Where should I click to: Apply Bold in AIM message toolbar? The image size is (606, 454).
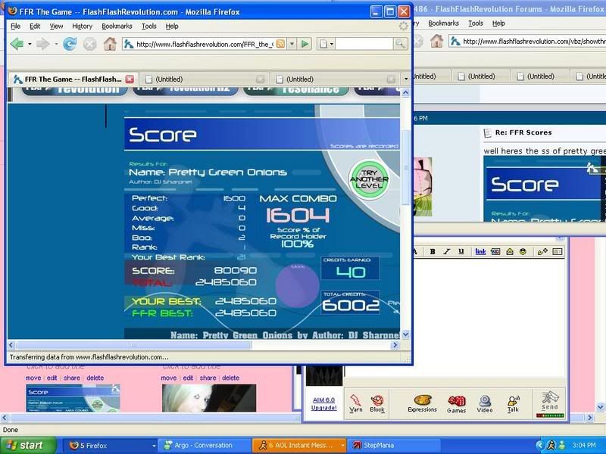pos(433,252)
